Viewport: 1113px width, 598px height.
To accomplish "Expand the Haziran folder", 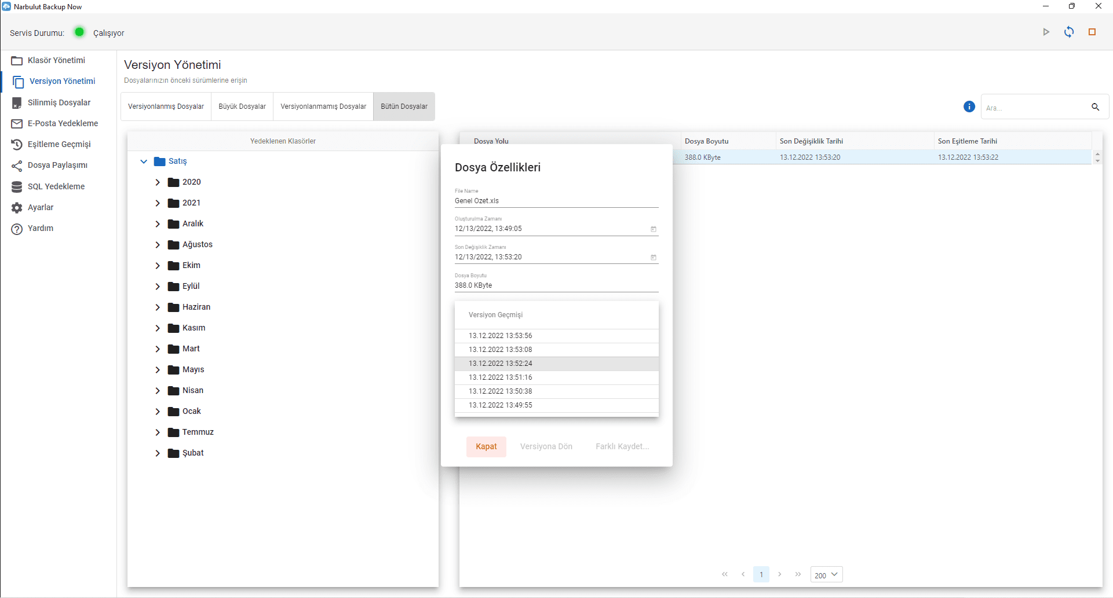I will 158,307.
